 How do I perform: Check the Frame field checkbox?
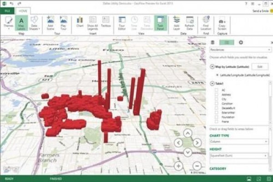pos(217,122)
